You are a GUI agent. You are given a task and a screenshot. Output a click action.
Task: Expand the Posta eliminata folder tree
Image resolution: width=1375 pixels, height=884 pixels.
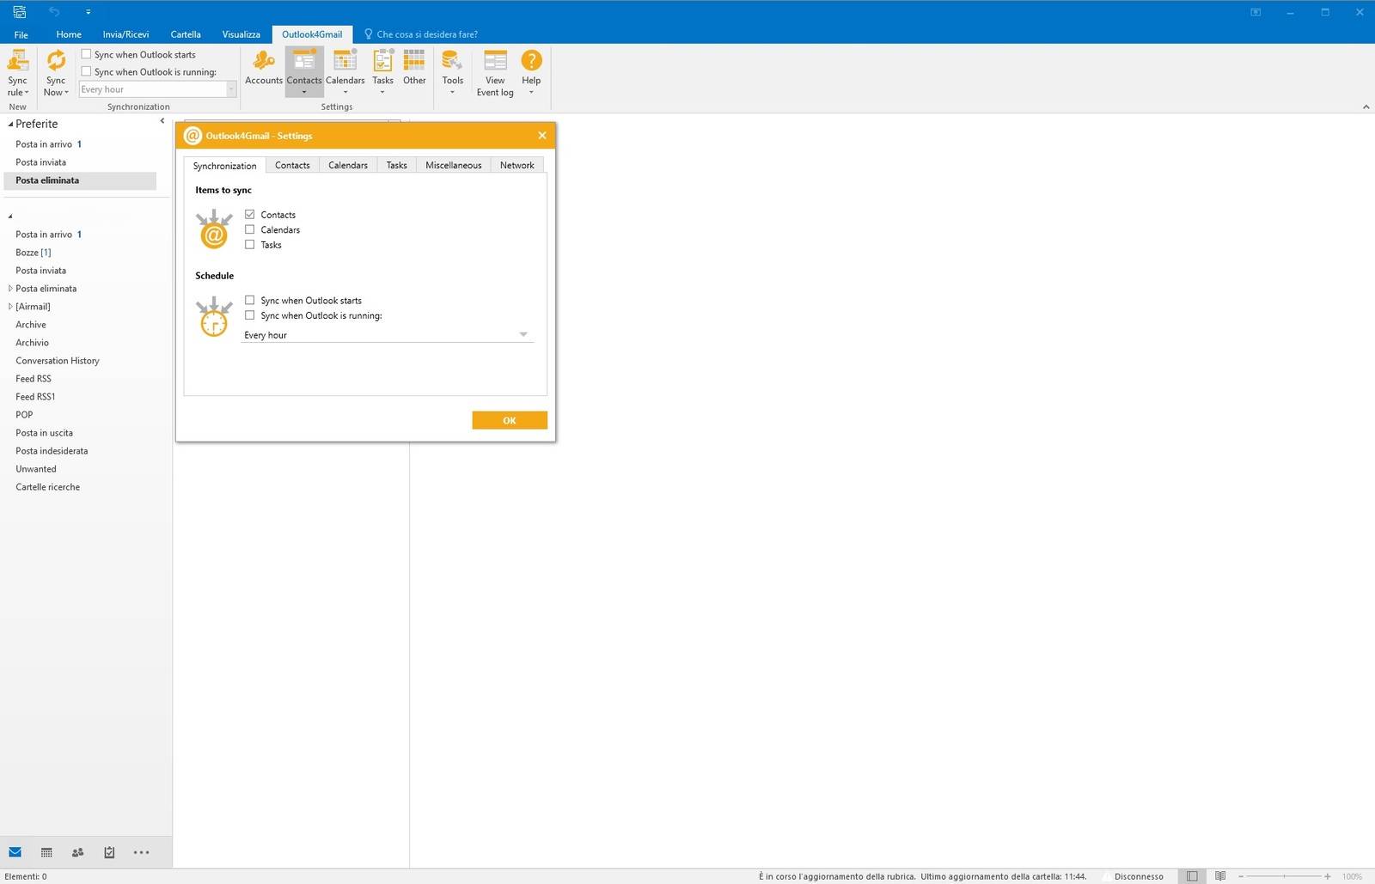(x=10, y=289)
